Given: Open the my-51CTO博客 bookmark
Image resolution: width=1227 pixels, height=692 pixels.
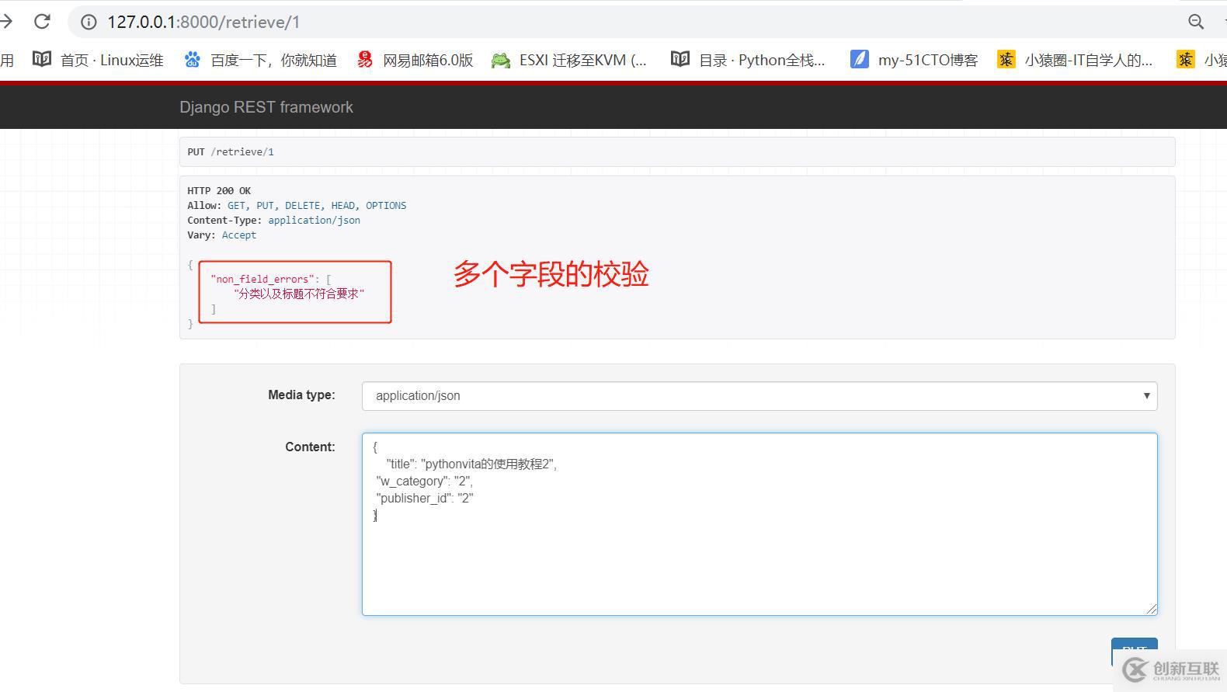Looking at the screenshot, I should tap(914, 60).
